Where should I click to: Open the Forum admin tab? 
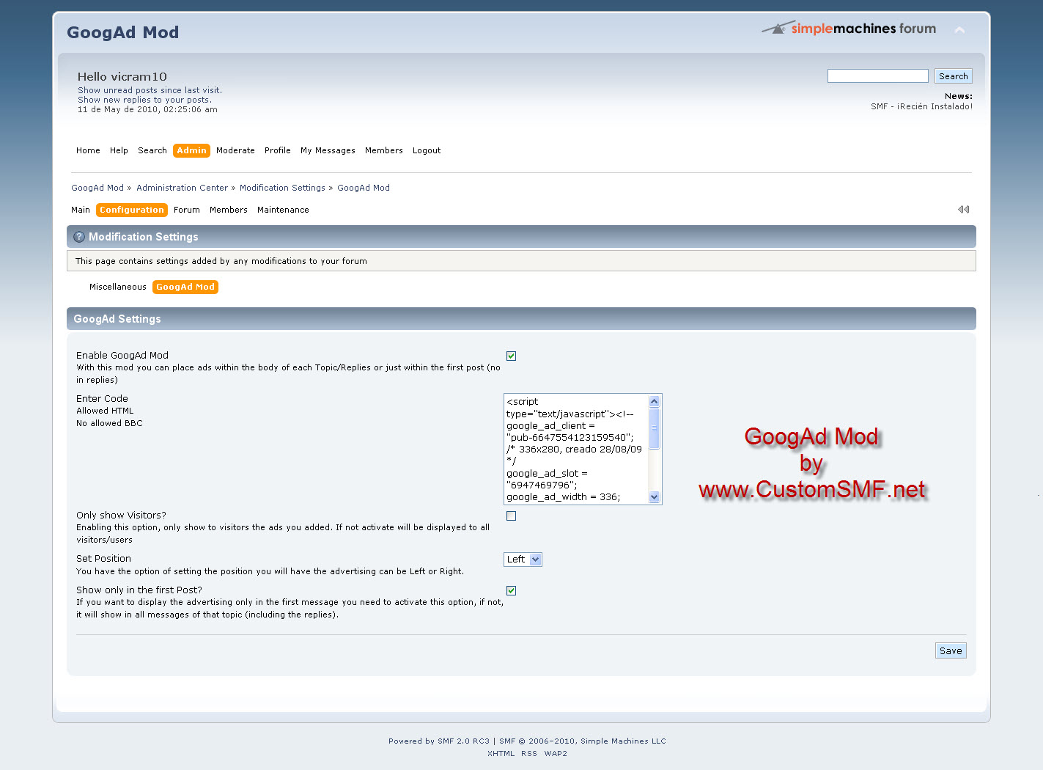[187, 210]
